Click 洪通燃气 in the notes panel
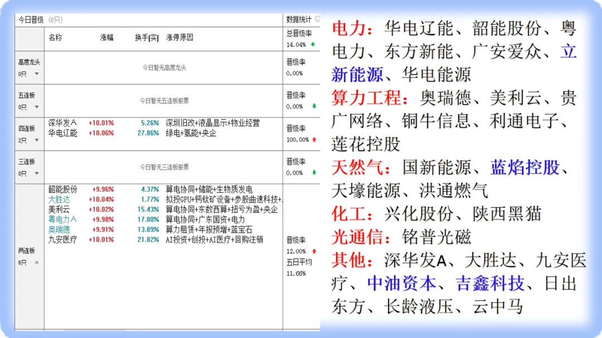This screenshot has width=602, height=338. click(x=454, y=190)
